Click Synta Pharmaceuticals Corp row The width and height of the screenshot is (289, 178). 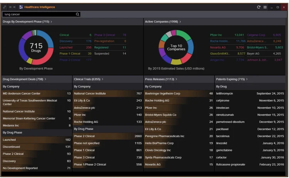179,157
